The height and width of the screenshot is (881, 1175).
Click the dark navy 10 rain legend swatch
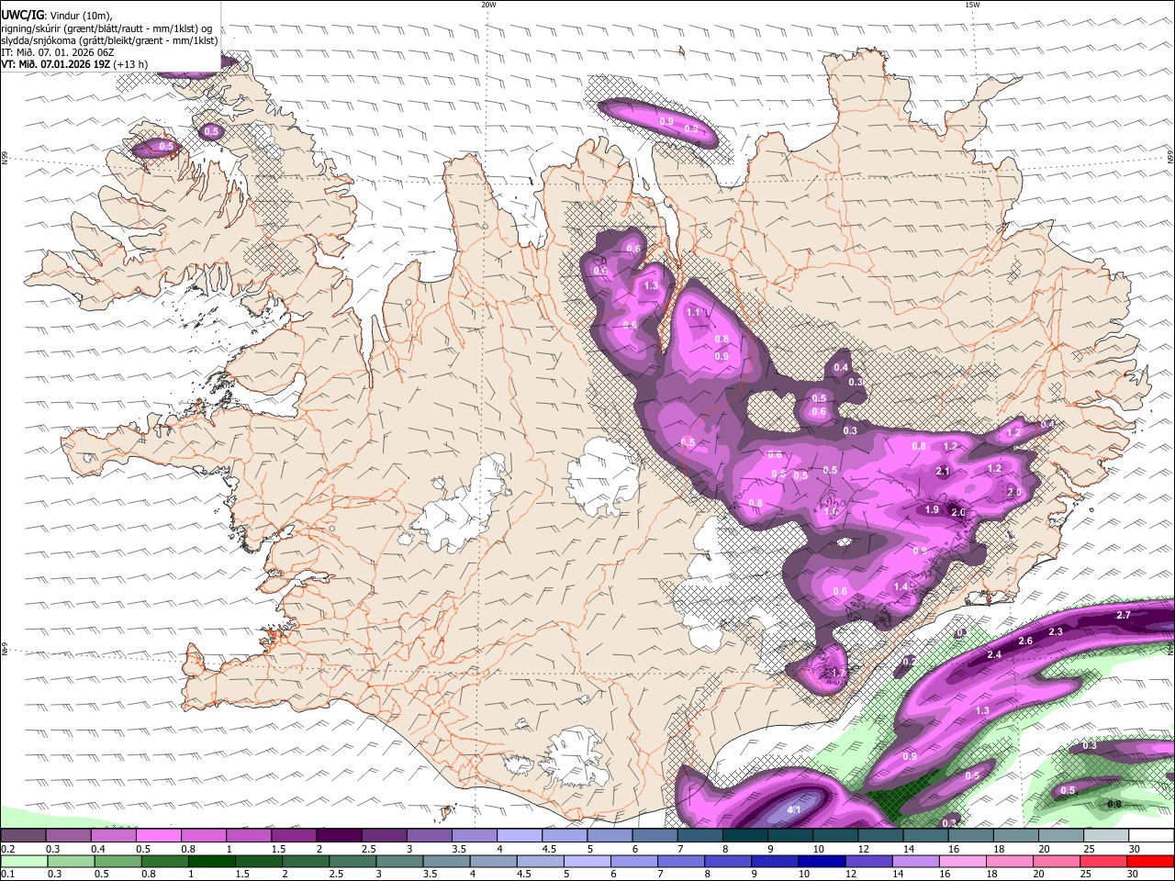point(822,861)
